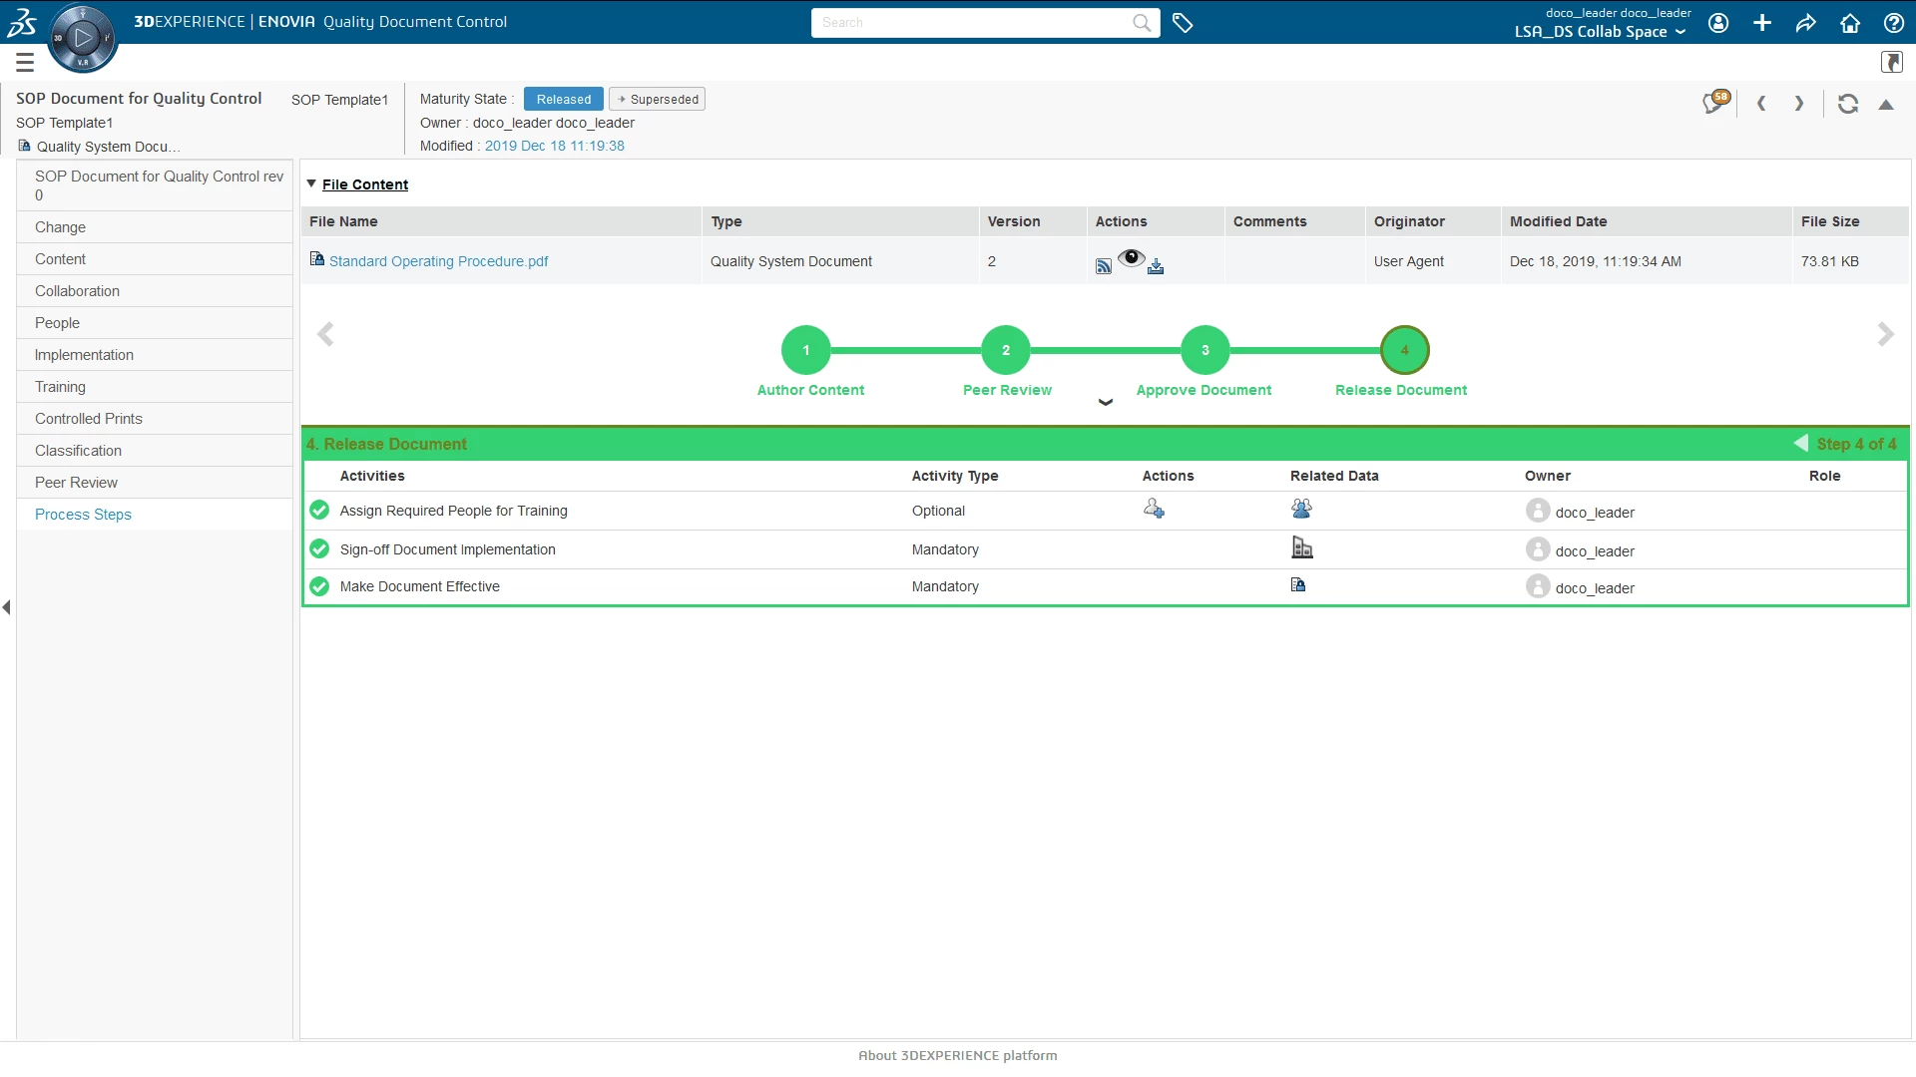The width and height of the screenshot is (1916, 1077).
Task: Collapse the File Content section
Action: coord(311,184)
